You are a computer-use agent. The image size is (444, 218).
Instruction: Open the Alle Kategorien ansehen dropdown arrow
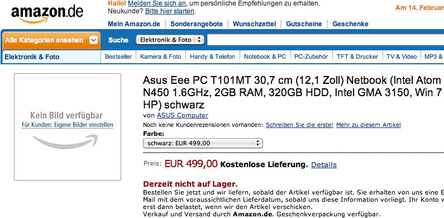click(x=93, y=41)
